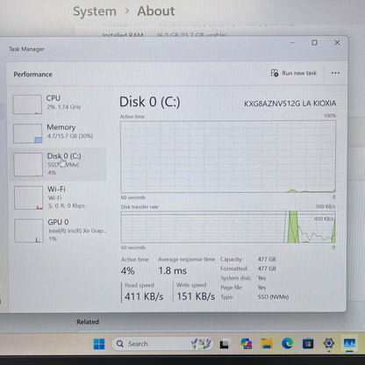Minimize the Task Manager window
Image resolution: width=365 pixels, height=365 pixels.
[x=292, y=43]
